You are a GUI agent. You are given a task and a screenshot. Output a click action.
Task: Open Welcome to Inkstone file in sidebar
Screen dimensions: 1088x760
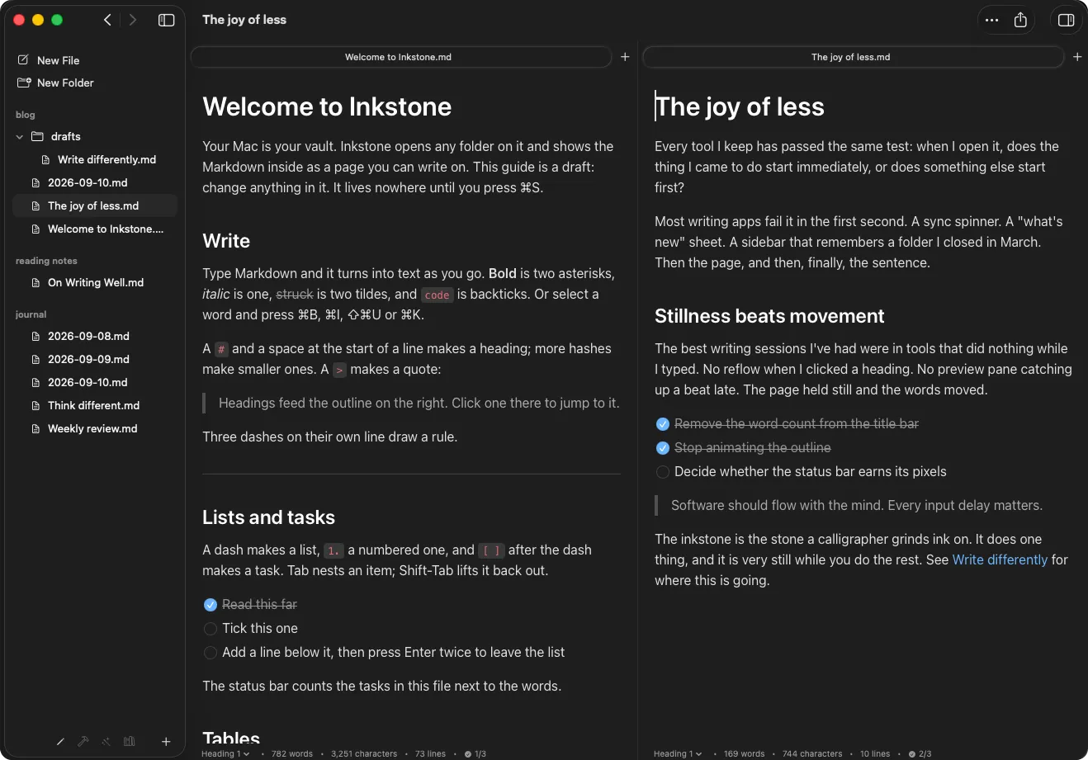click(95, 229)
